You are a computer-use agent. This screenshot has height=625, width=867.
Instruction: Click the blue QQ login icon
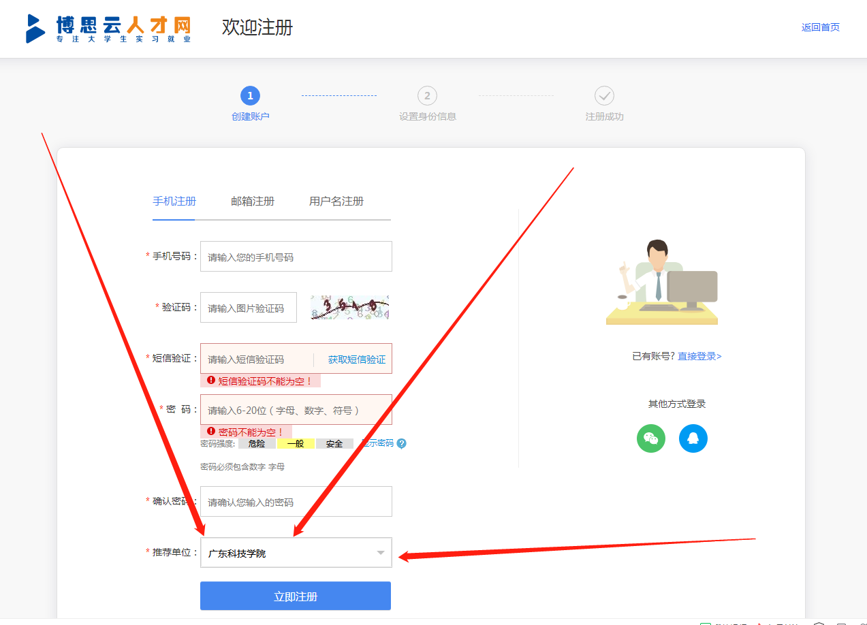(x=693, y=438)
